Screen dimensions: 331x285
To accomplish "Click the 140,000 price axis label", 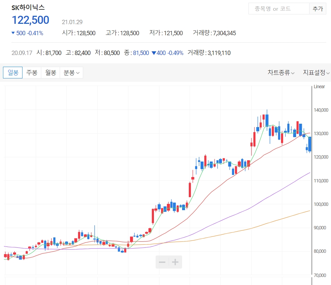I will tap(321, 110).
